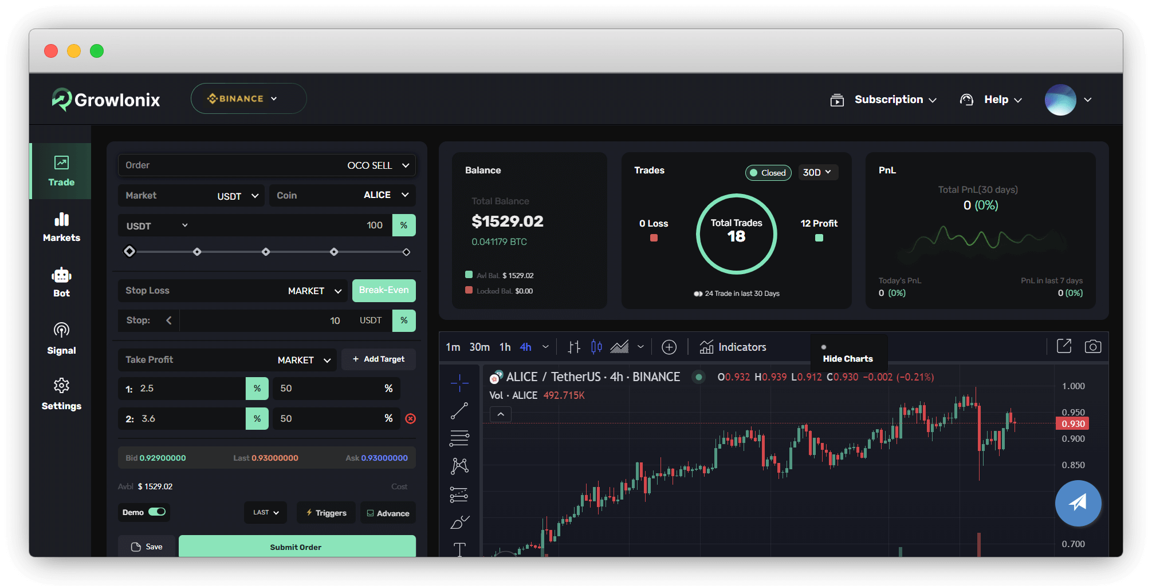Click the Add Target button

coord(378,359)
